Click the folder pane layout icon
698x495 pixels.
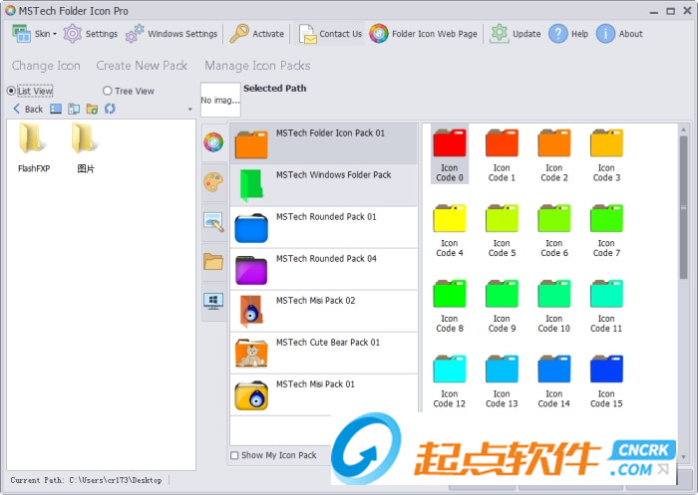tap(74, 109)
